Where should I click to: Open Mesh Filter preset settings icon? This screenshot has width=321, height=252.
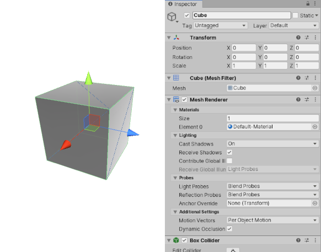tap(307, 78)
